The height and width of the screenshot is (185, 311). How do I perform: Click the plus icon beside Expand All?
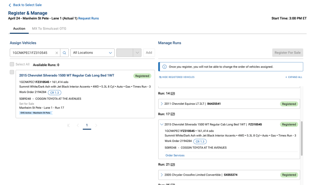(x=286, y=77)
